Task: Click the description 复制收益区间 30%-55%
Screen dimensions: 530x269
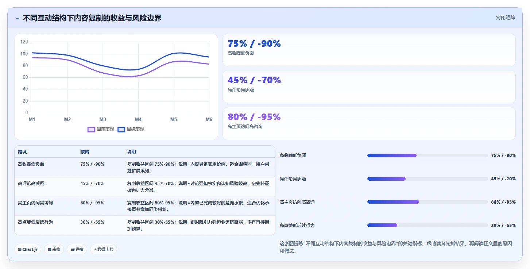Action: click(x=198, y=226)
